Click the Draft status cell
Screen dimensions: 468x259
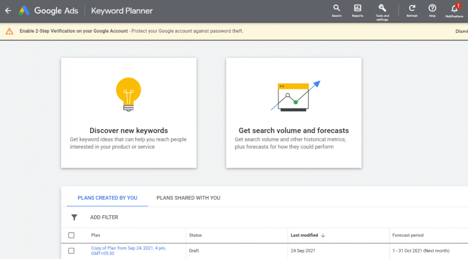(194, 251)
